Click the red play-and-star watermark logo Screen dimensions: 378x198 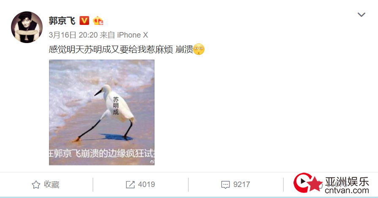[308, 182]
